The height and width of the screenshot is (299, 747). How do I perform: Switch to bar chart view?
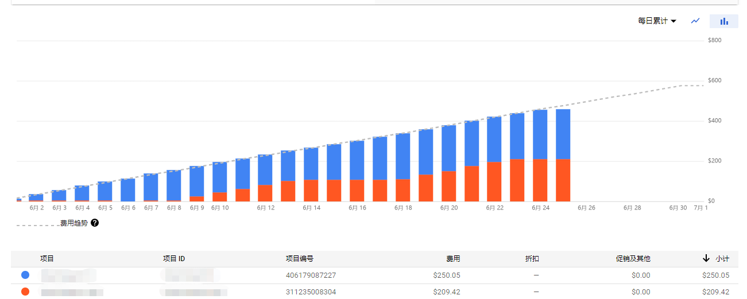pos(724,21)
